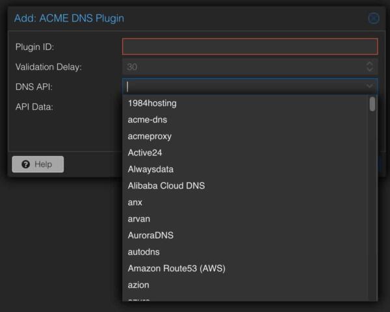Select Alwaysdata DNS provider
The image size is (390, 312).
point(151,169)
